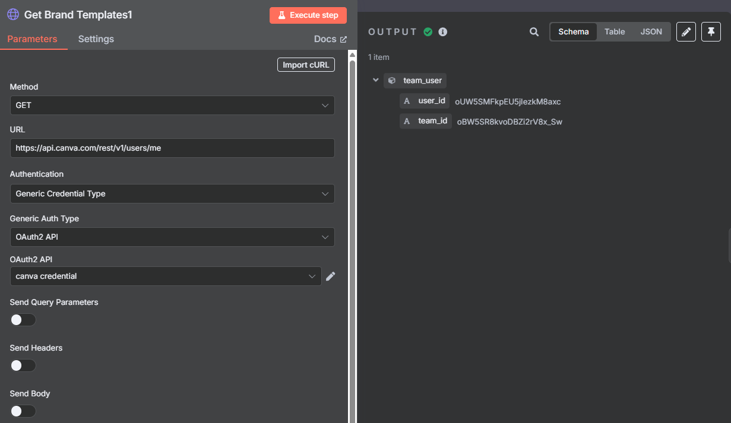The height and width of the screenshot is (423, 731).
Task: Click the globe HTTP Request node icon
Action: click(12, 15)
